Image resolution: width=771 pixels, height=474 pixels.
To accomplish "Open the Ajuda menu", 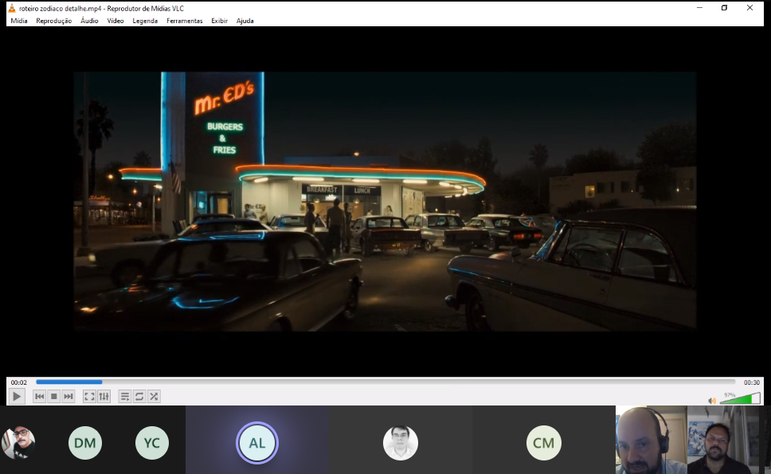I will click(245, 21).
